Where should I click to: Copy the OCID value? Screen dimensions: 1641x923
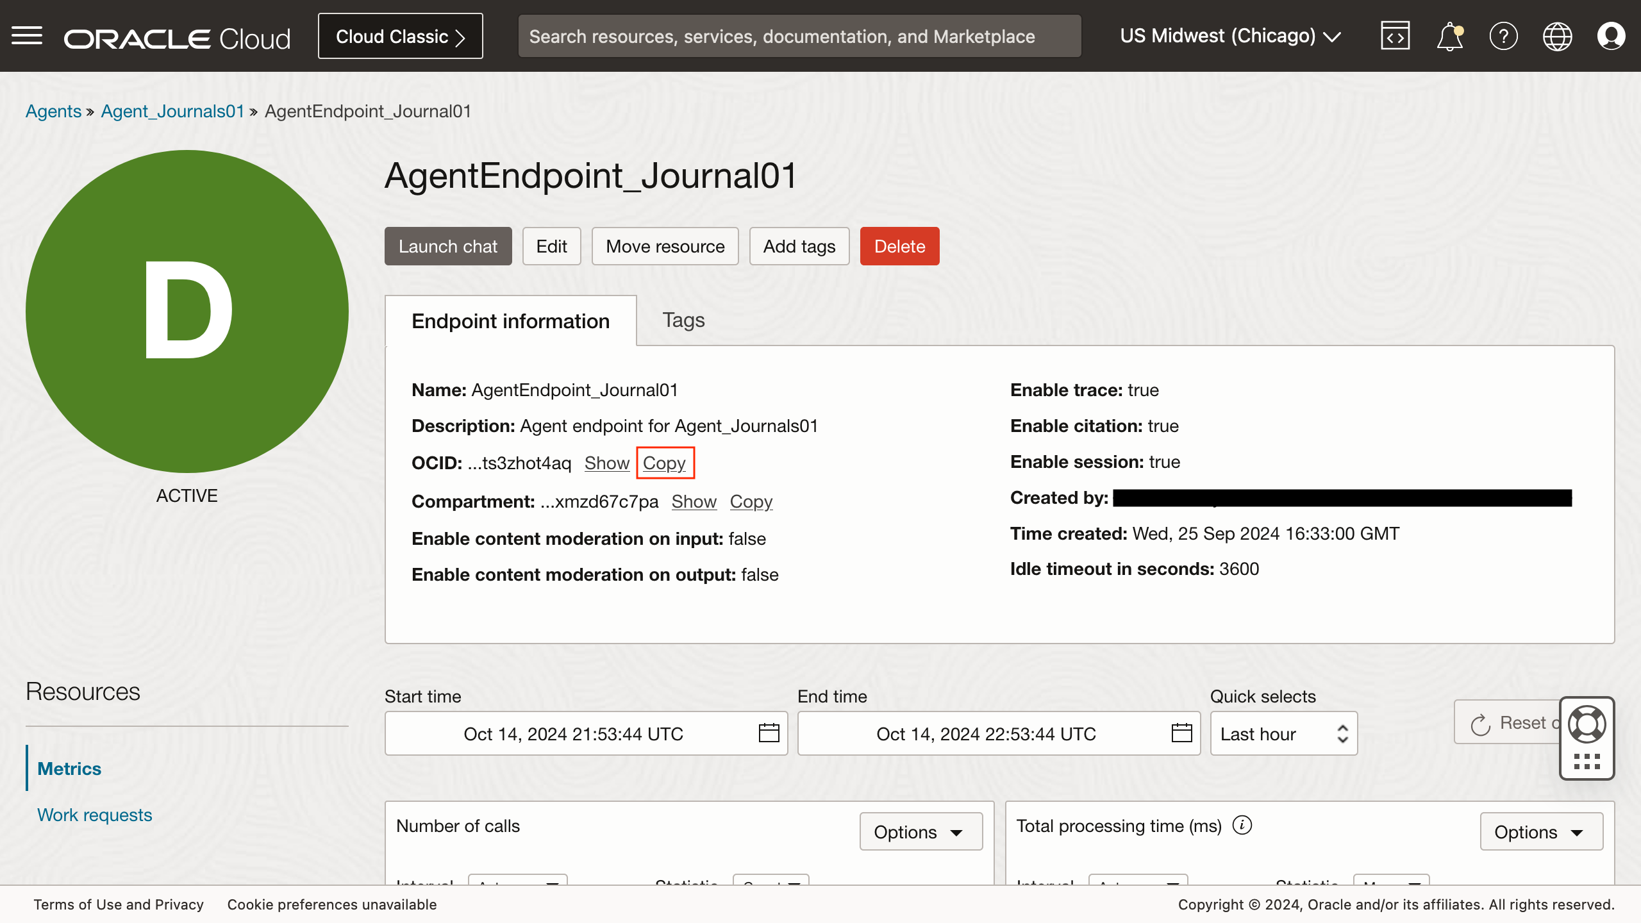click(x=664, y=462)
